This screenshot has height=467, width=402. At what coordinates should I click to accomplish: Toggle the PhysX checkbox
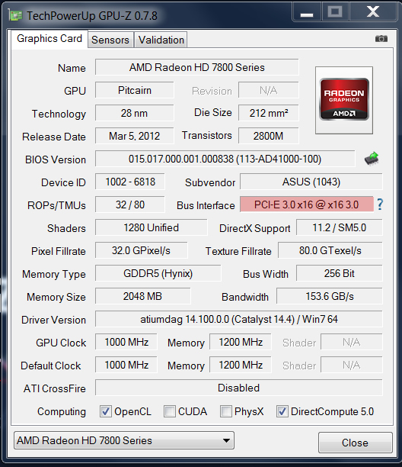coord(226,411)
